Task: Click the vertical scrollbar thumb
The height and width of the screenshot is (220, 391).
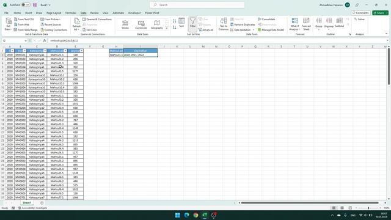Action: click(x=389, y=66)
